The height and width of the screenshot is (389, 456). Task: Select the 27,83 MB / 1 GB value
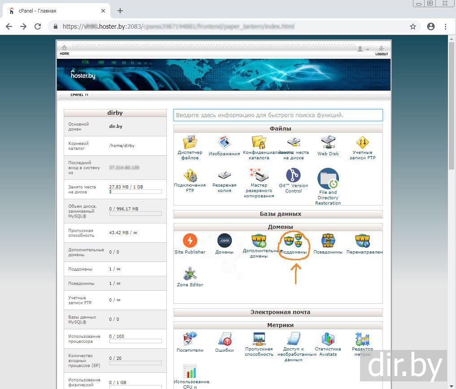(126, 187)
